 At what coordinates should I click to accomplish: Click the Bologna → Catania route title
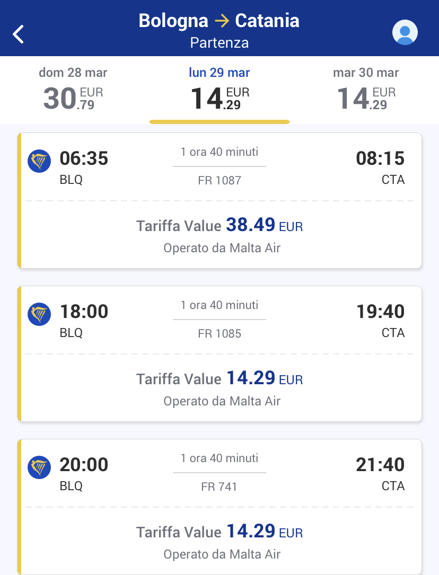(219, 21)
